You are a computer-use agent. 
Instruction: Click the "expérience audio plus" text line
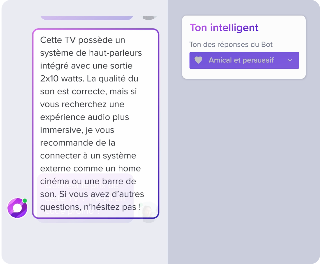(84, 117)
